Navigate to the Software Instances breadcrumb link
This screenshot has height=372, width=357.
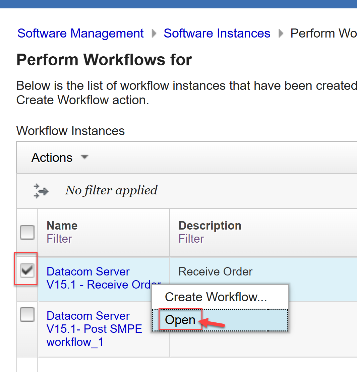tap(217, 34)
